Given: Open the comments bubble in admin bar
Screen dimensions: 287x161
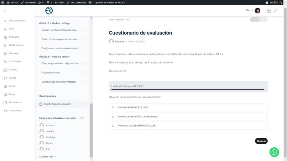Looking at the screenshot, I should (49, 3).
